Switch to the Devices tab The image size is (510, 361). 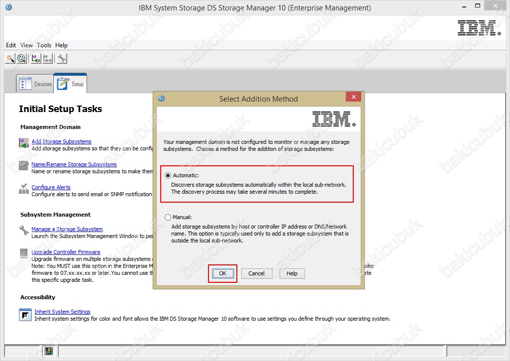(x=35, y=84)
